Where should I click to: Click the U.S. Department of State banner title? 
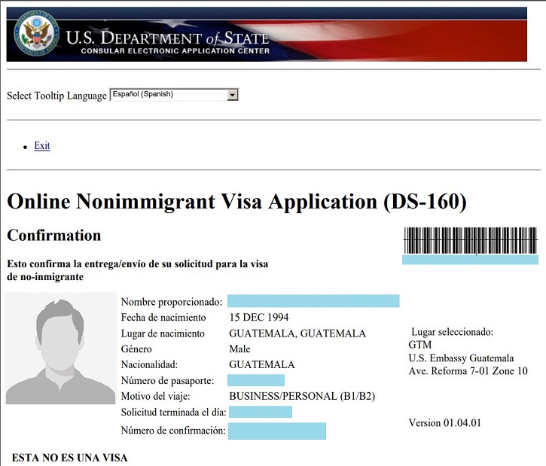tap(167, 38)
